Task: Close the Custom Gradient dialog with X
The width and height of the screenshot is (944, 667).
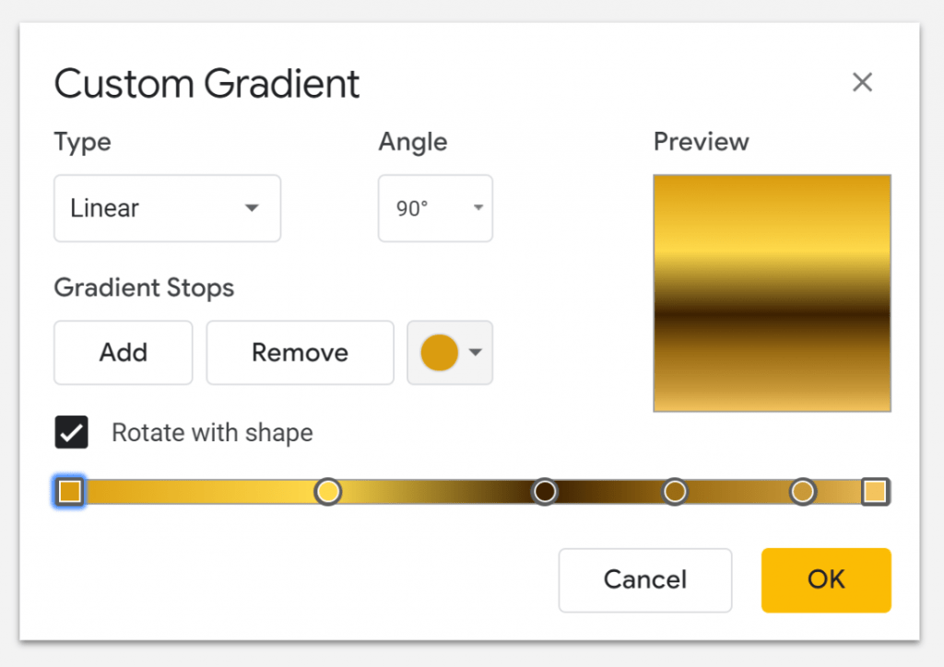Action: tap(862, 82)
